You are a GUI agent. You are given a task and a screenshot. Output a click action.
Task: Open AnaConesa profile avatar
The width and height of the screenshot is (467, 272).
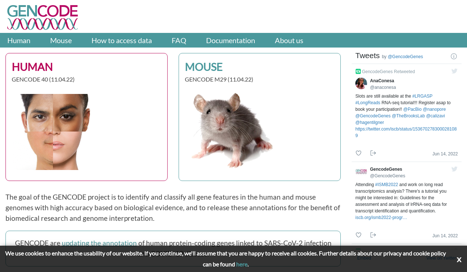pos(361,83)
